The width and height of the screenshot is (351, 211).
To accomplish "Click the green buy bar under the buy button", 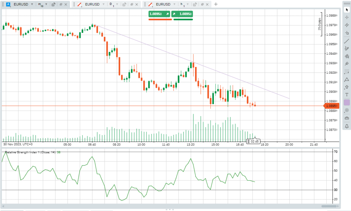I will tap(183, 19).
